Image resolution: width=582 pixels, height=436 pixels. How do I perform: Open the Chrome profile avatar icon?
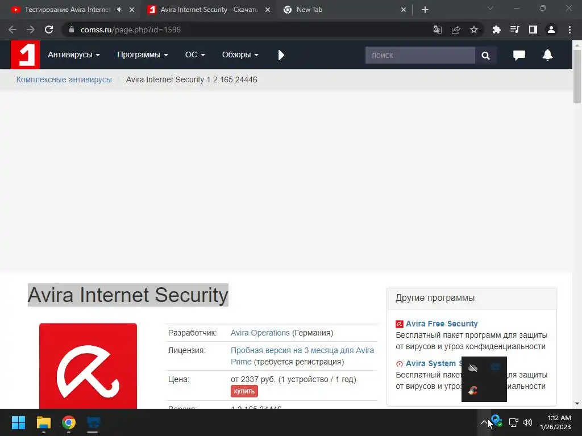tap(551, 30)
